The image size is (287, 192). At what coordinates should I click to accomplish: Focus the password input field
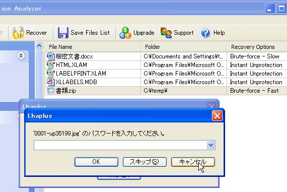pos(120,145)
